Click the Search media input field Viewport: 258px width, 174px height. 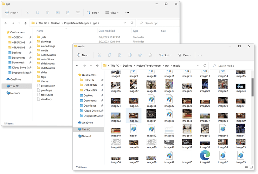coord(232,66)
